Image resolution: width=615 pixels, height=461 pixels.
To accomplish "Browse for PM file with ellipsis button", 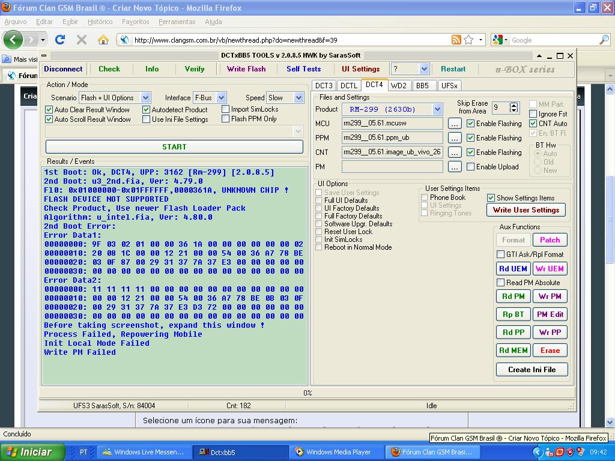I will coord(455,167).
